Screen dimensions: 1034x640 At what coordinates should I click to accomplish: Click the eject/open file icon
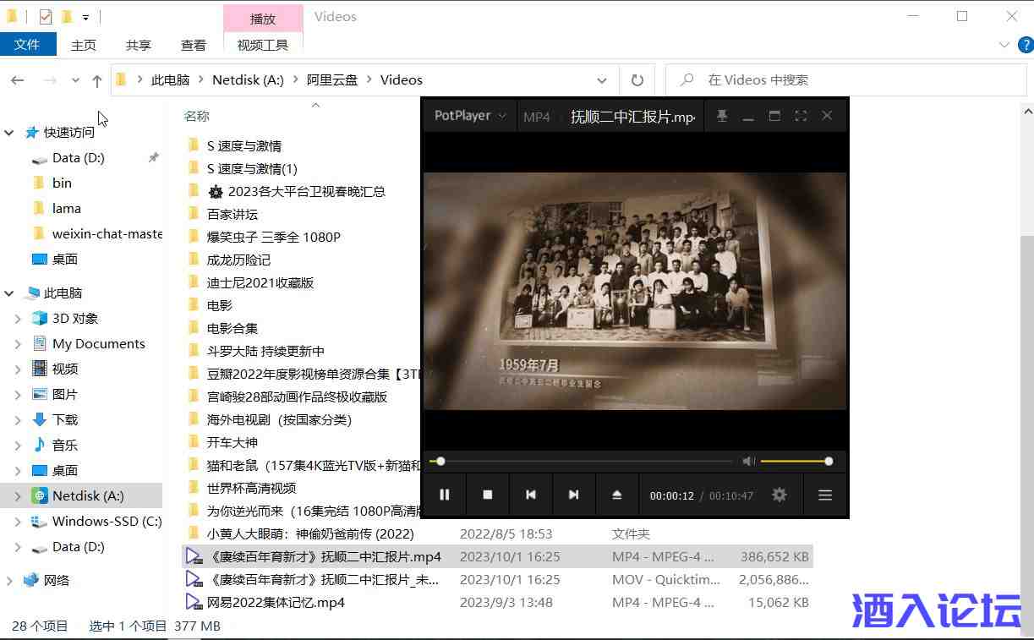pyautogui.click(x=617, y=495)
